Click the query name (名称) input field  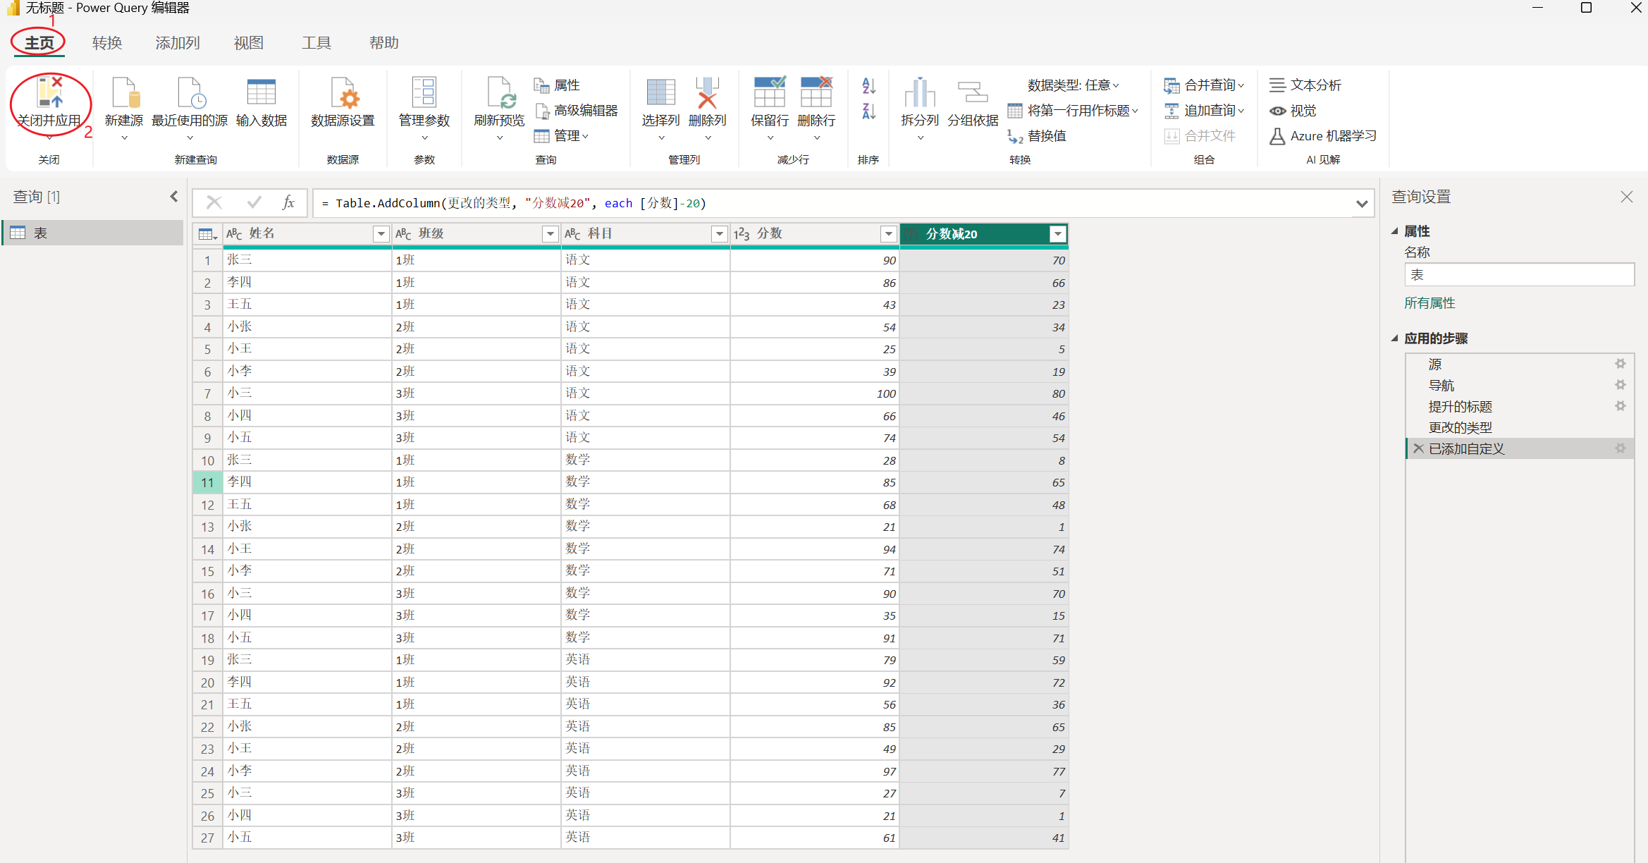(x=1519, y=275)
